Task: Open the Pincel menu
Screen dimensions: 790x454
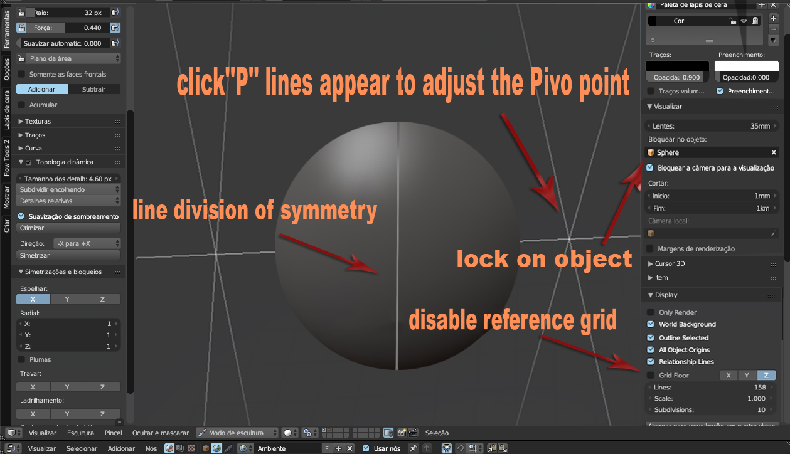Action: click(113, 433)
